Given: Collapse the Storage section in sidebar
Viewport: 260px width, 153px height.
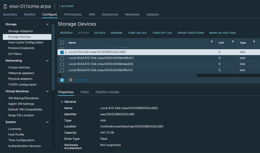Looking at the screenshot, I should (47, 24).
